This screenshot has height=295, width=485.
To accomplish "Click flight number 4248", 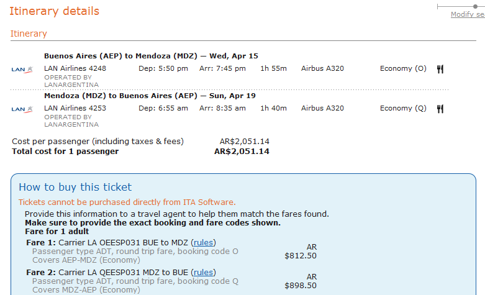I will tap(97, 68).
